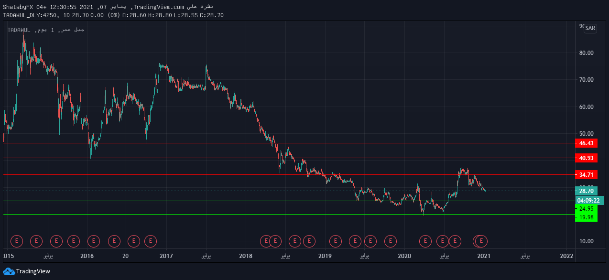Click the TradingView wordmark link
The width and height of the screenshot is (609, 280).
[x=33, y=271]
